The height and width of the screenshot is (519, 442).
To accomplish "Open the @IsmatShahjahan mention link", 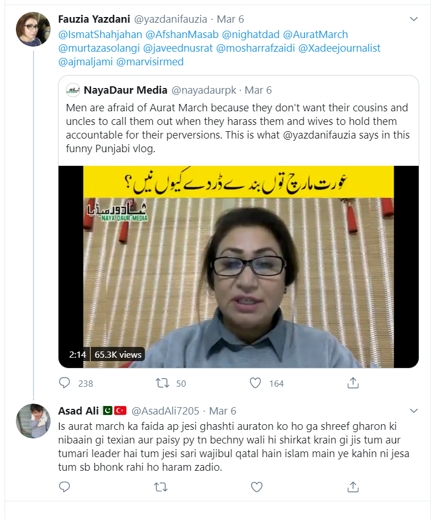I will 101,35.
